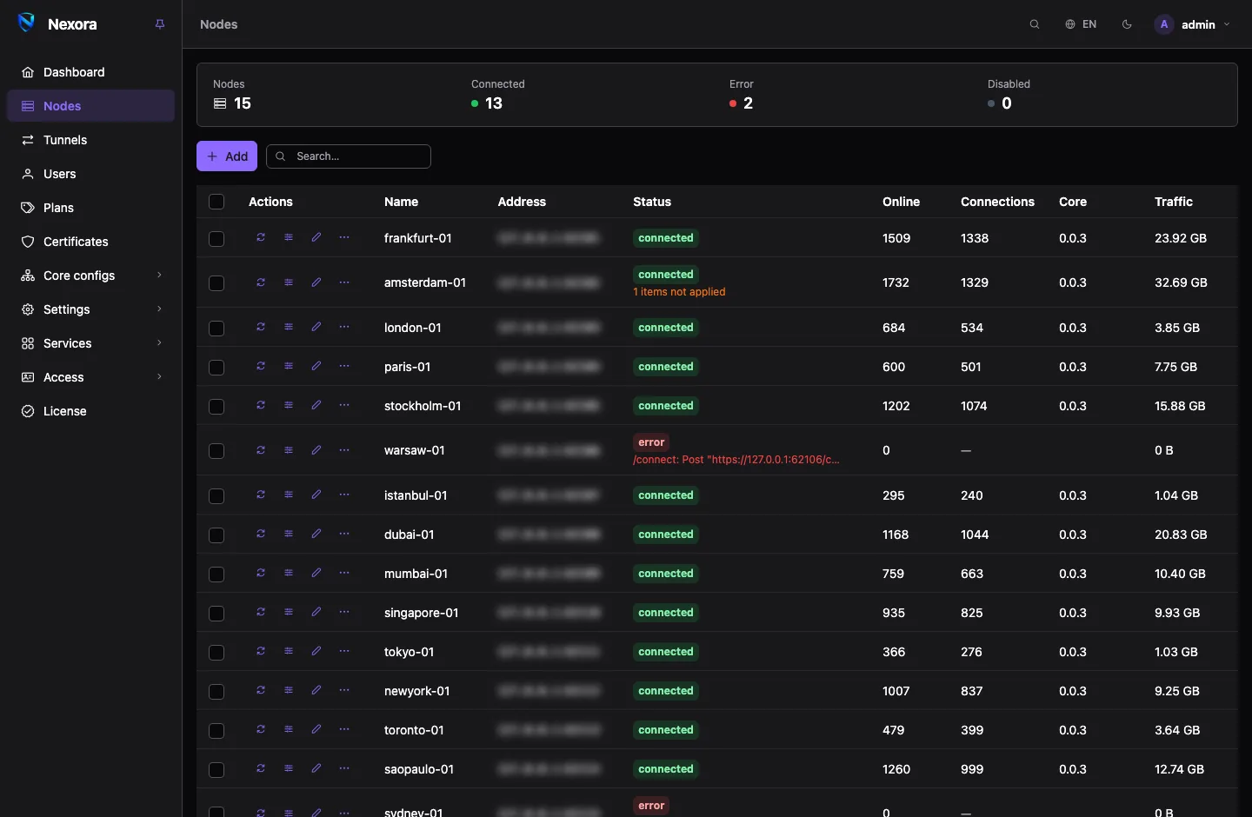This screenshot has width=1252, height=817.
Task: Open Plans from the sidebar
Action: click(x=90, y=208)
